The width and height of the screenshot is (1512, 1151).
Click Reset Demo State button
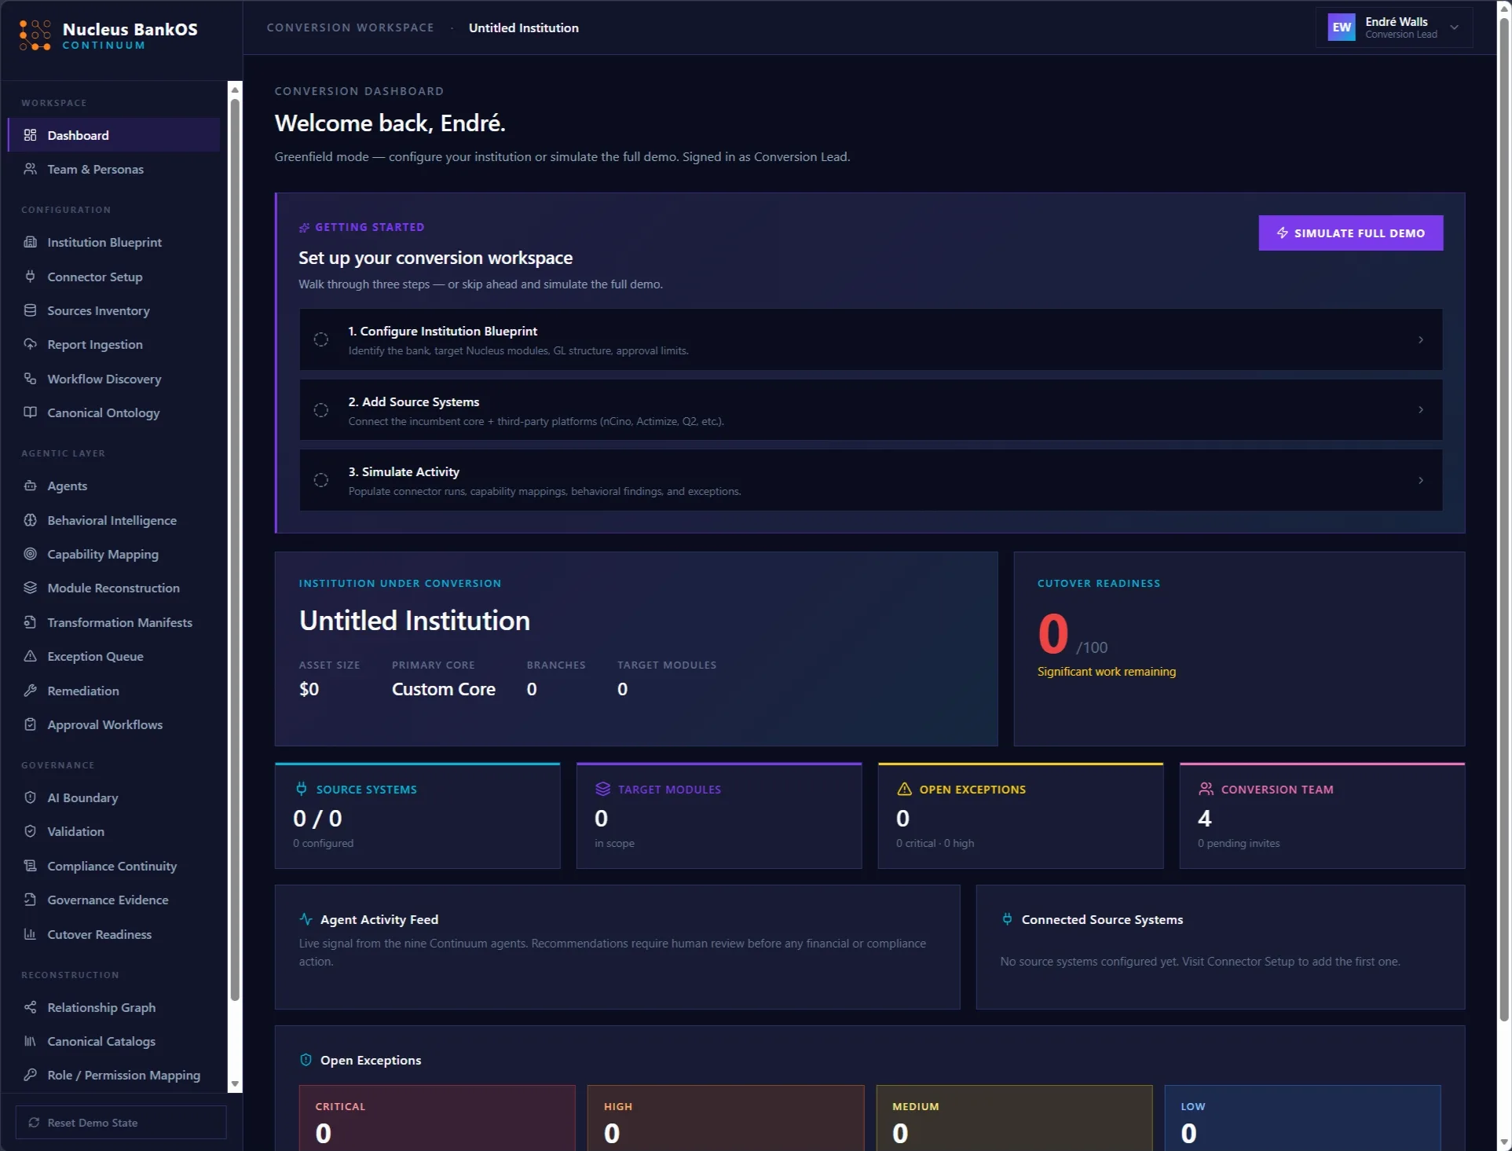[x=121, y=1123]
